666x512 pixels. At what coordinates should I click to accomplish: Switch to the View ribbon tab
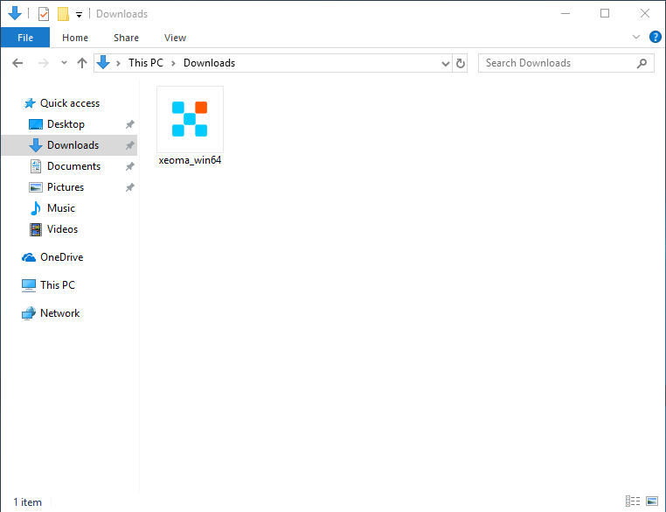[175, 38]
